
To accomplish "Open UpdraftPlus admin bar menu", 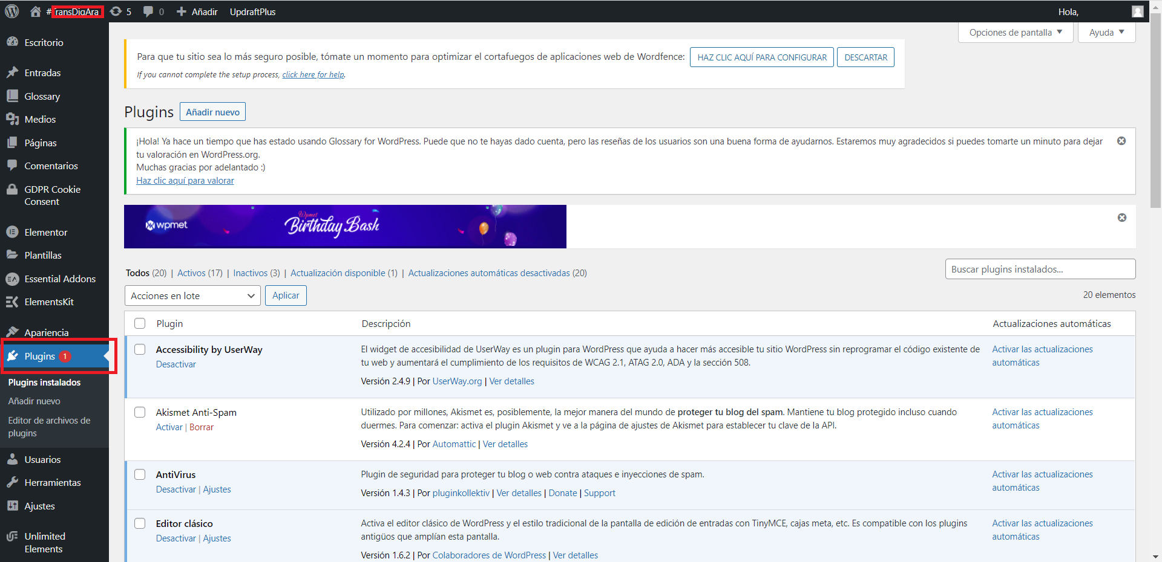I will click(x=252, y=11).
